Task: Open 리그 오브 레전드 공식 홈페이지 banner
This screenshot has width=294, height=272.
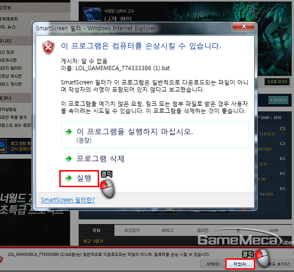Action: (x=16, y=146)
